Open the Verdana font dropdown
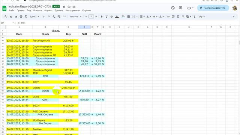 point(75,16)
